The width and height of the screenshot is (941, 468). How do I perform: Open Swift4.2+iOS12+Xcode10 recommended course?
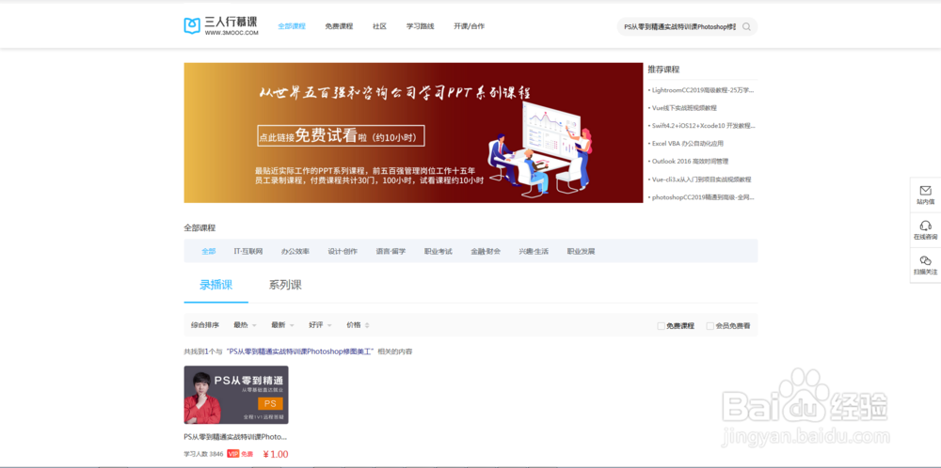pos(703,126)
